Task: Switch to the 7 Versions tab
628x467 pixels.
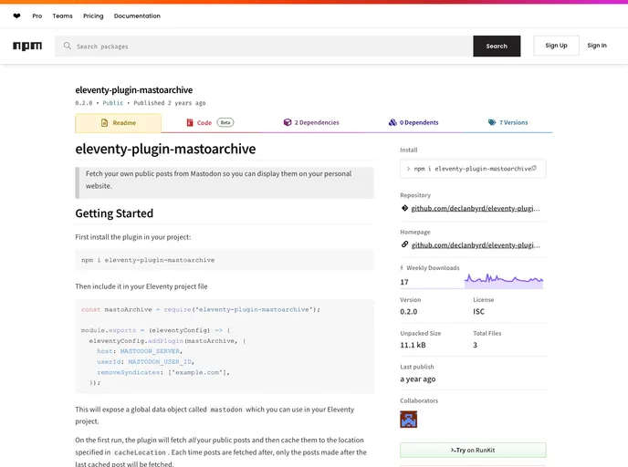Action: coord(508,122)
